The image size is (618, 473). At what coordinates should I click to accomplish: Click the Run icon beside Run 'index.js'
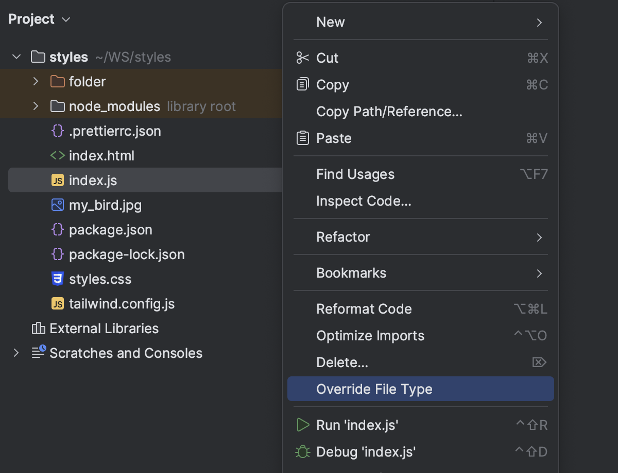[x=303, y=425]
